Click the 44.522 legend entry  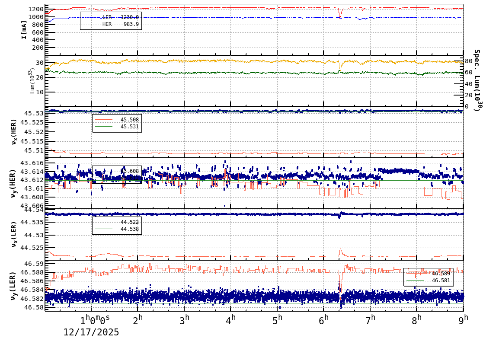(117, 222)
